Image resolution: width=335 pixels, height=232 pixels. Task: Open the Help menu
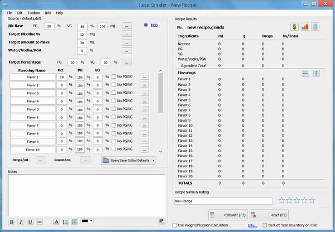pos(59,13)
